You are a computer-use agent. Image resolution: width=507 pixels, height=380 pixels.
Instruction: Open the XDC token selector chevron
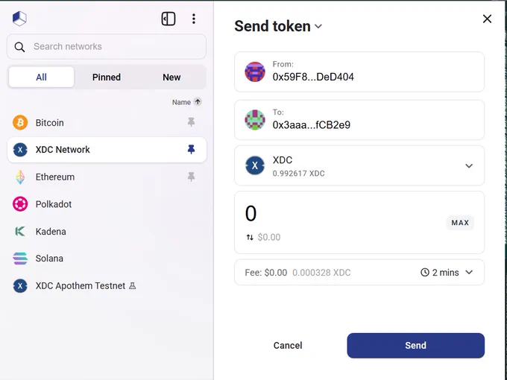tap(469, 165)
